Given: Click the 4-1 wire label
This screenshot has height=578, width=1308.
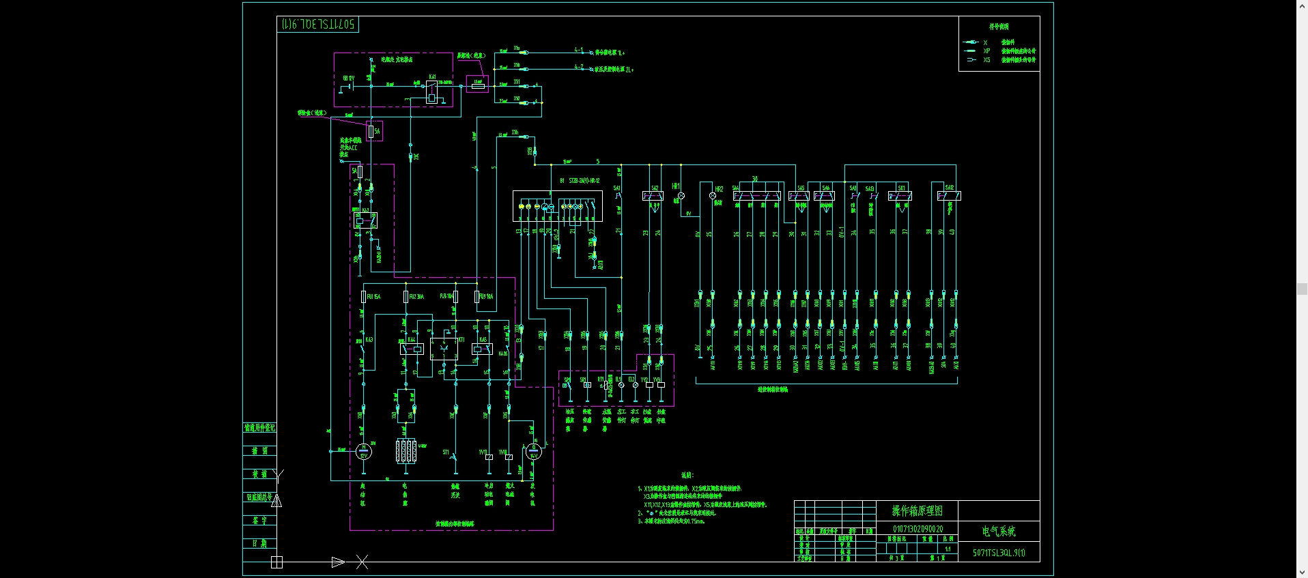Looking at the screenshot, I should pos(578,50).
